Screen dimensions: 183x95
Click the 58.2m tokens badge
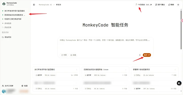(x=50, y=75)
